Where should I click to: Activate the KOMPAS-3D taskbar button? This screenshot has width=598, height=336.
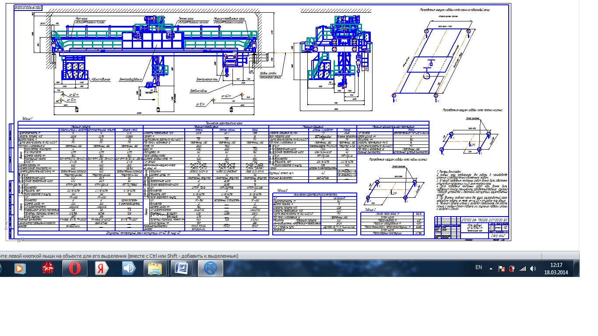point(210,268)
